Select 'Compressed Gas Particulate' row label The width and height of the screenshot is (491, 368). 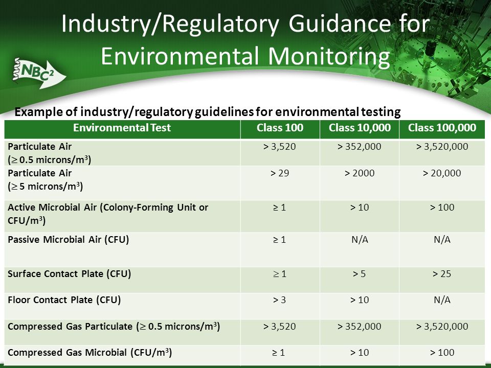tap(114, 327)
